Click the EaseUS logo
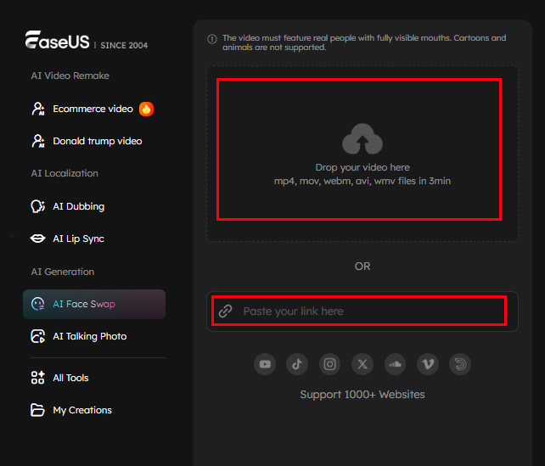Viewport: 545px width, 466px height. (58, 40)
